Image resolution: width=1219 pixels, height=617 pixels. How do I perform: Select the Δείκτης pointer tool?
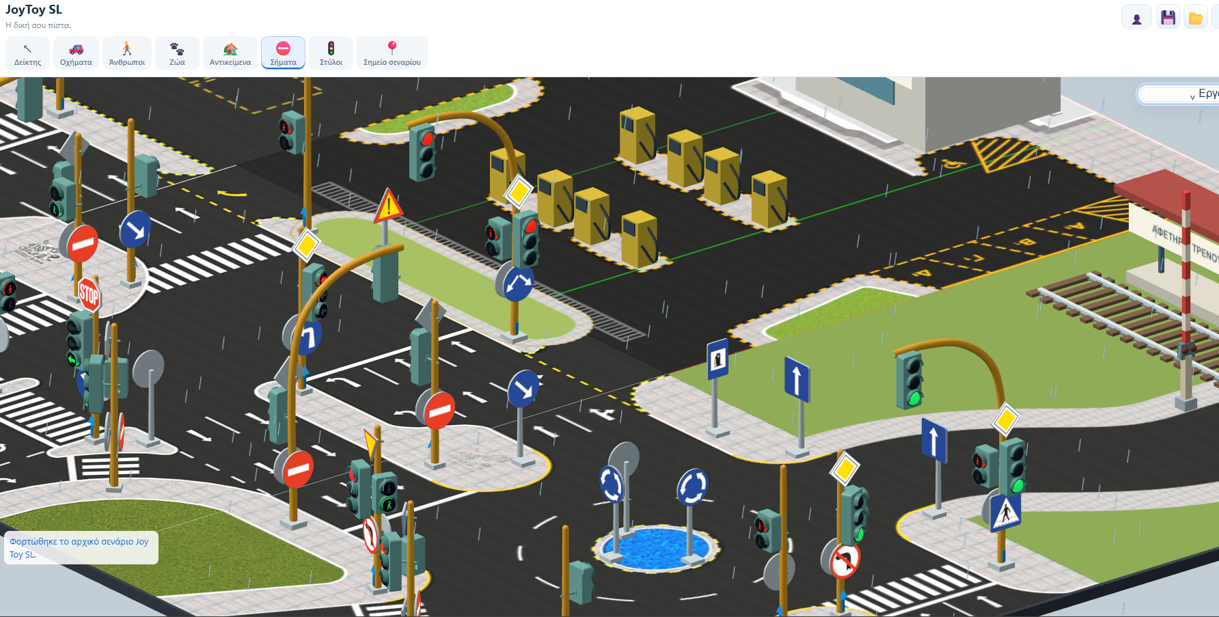28,53
